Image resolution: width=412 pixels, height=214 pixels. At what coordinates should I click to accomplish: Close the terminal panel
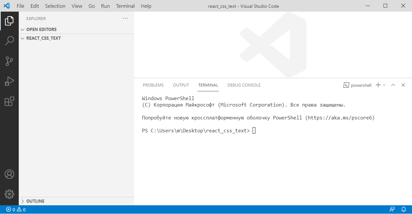pyautogui.click(x=403, y=85)
